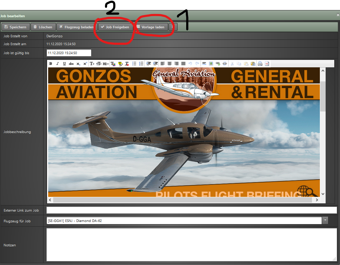
Task: Click the print icon in editor toolbar
Action: 260,63
